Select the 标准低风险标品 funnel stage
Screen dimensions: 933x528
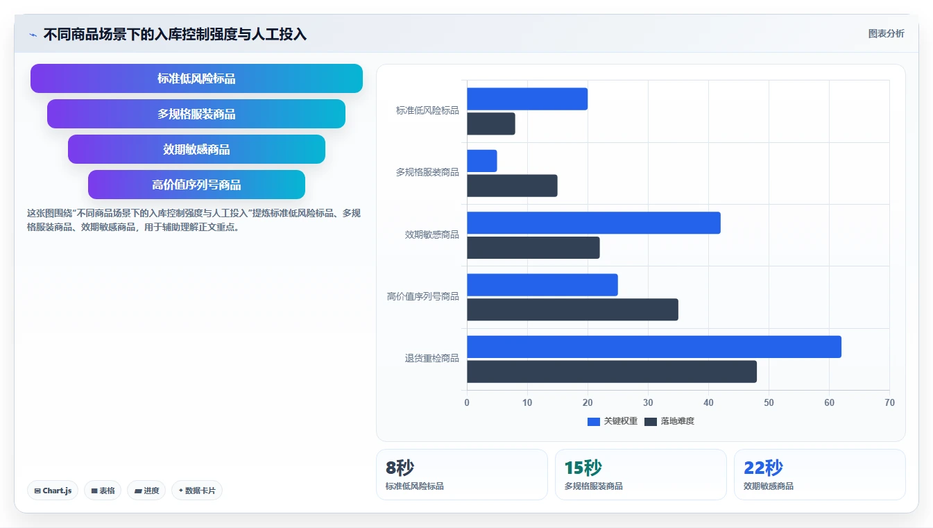[196, 78]
